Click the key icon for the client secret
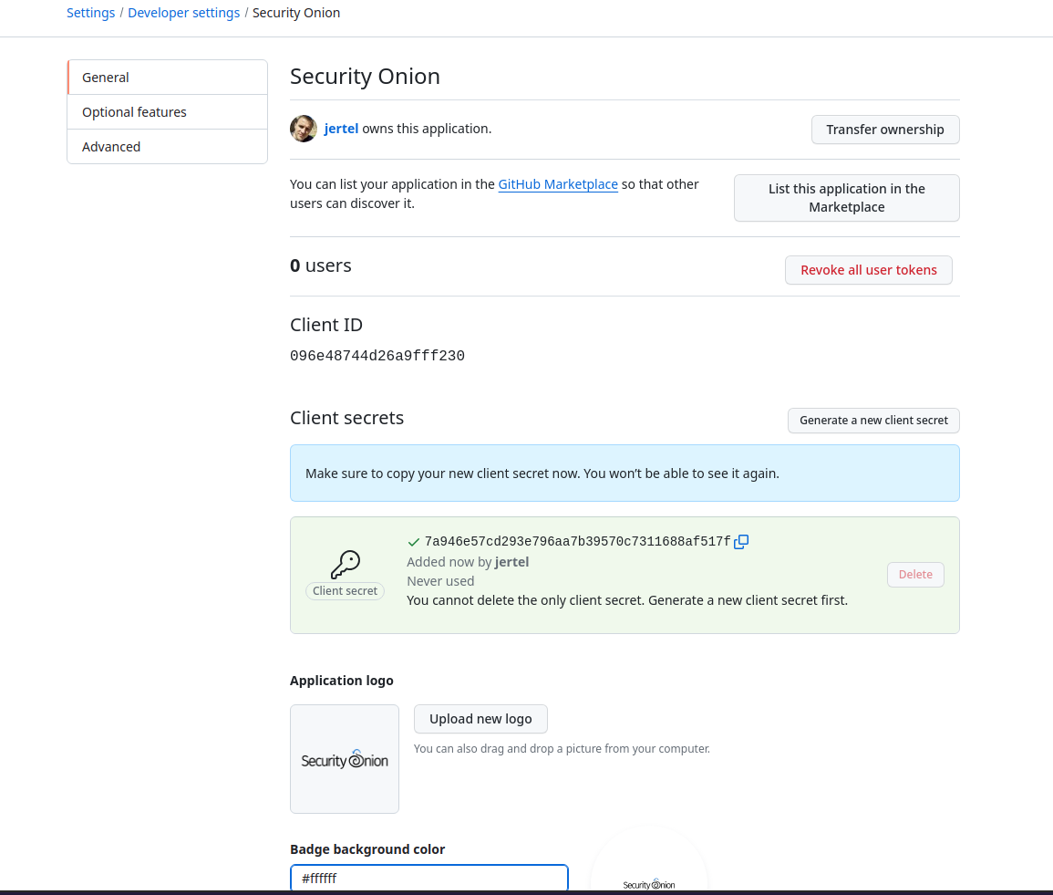Screen dimensions: 1053x895 point(346,565)
